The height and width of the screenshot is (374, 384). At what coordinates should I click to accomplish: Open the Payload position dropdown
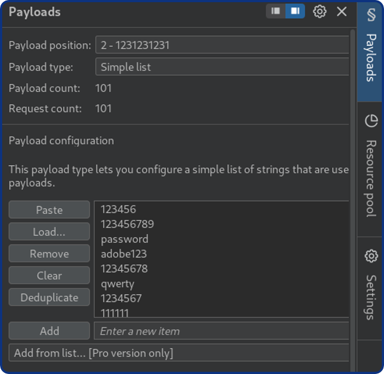click(x=222, y=45)
